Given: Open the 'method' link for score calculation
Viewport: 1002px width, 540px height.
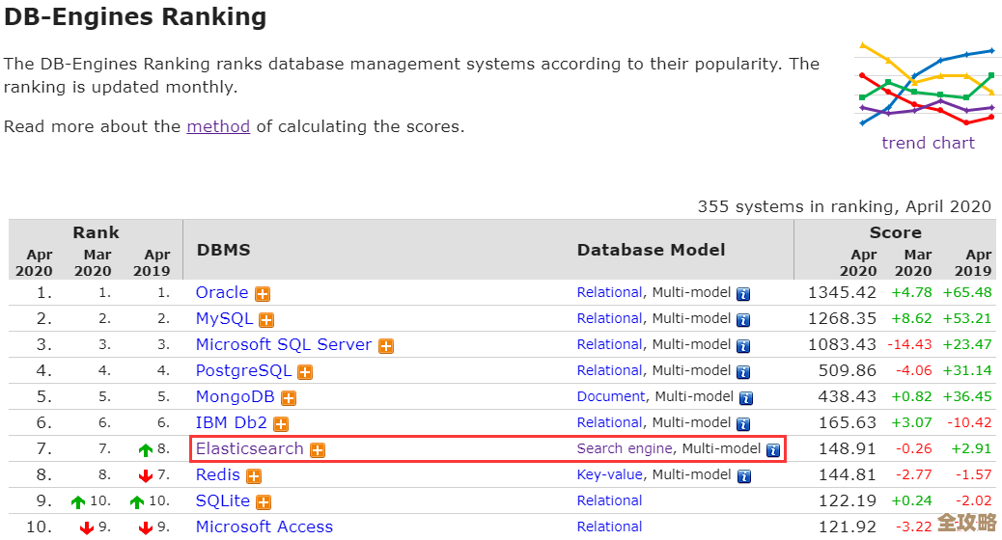Looking at the screenshot, I should click(x=218, y=126).
